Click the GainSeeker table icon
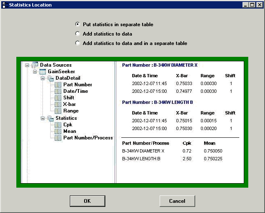Image resolution: width=265 pixels, height=213 pixels. (42, 72)
